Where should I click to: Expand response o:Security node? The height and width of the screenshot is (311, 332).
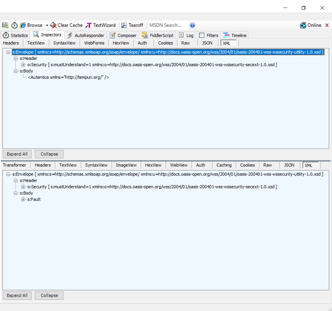(23, 187)
